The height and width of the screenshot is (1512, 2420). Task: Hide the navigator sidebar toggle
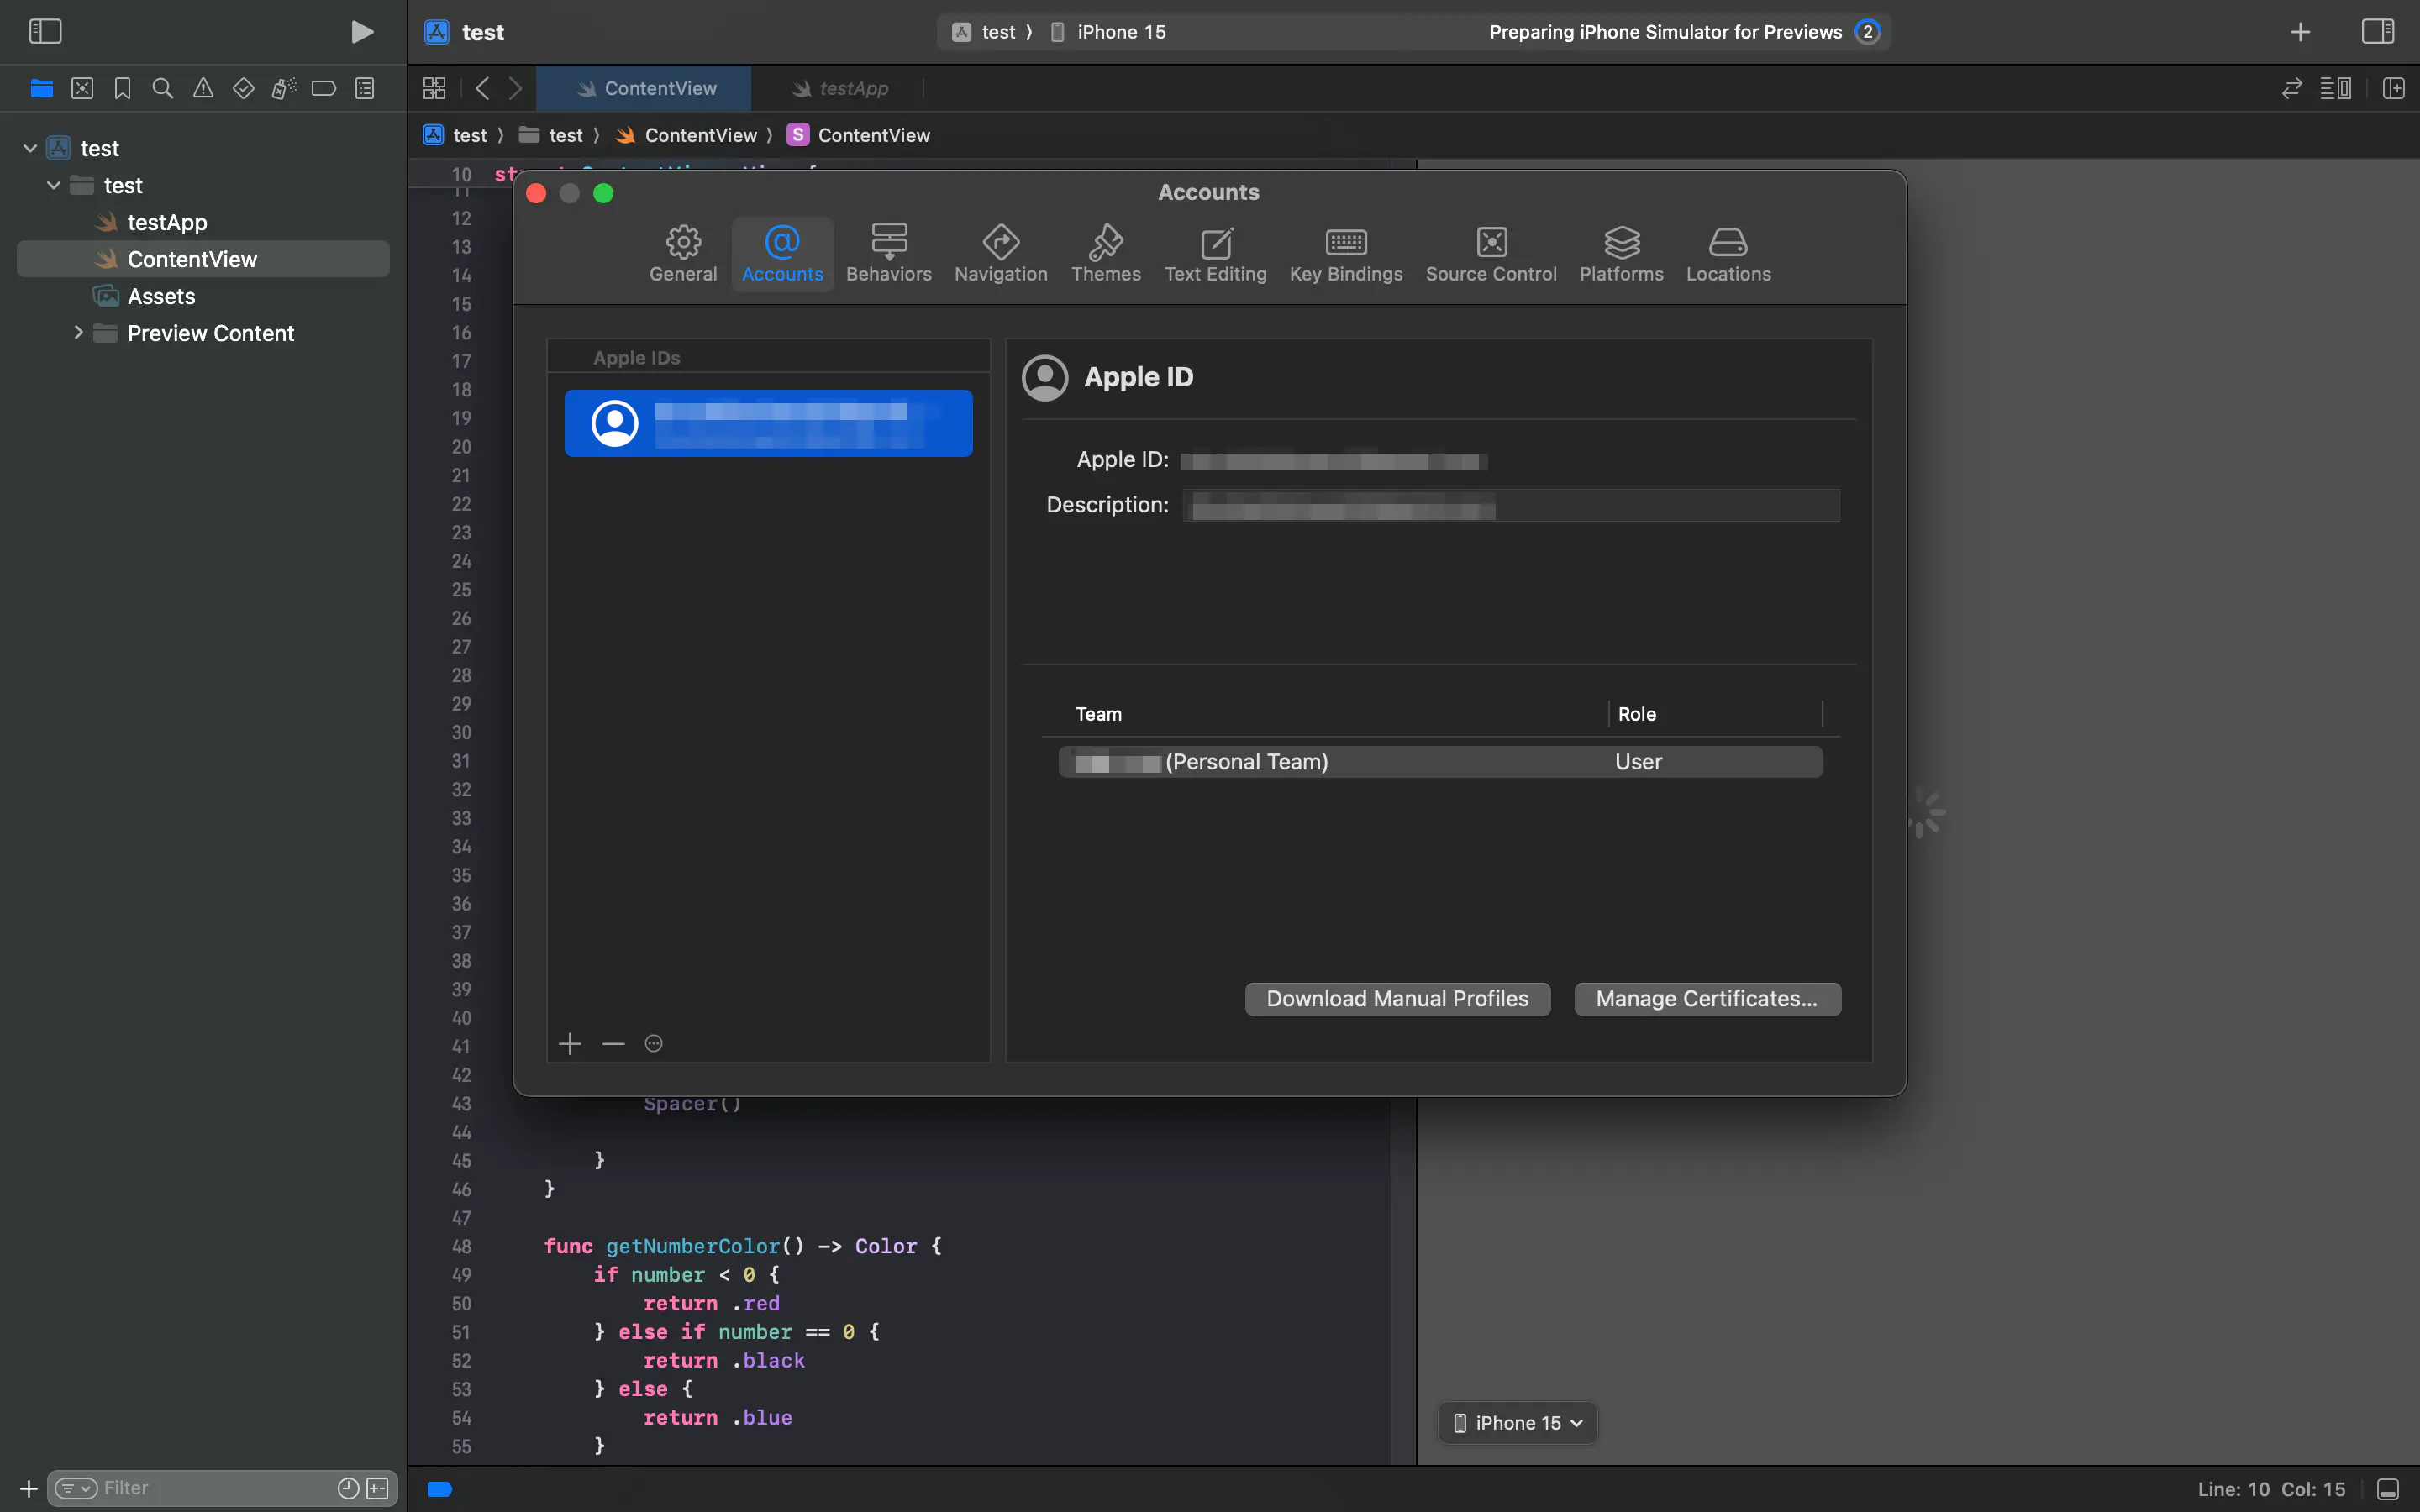tap(45, 32)
